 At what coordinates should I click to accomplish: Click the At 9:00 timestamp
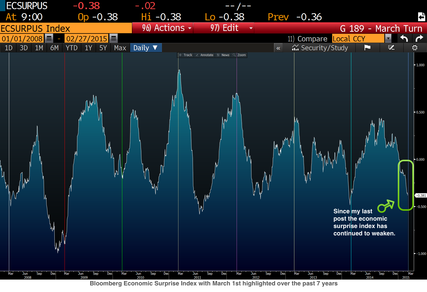click(x=24, y=17)
